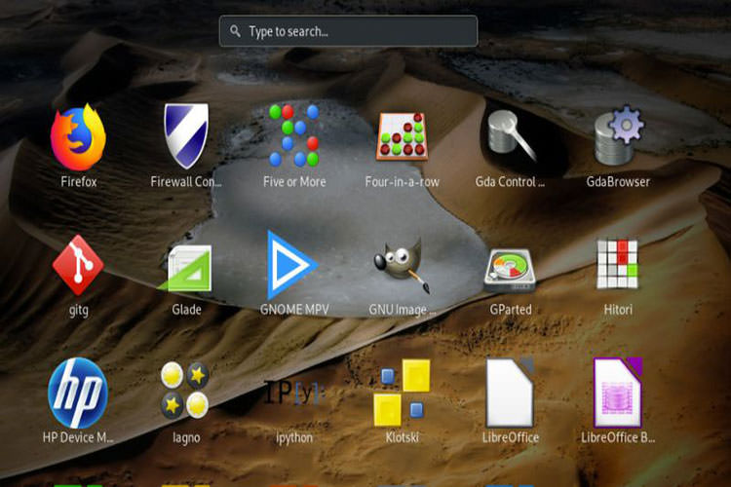Open the HP Device Manager icon
Screen dimensions: 731x487
tap(78, 393)
